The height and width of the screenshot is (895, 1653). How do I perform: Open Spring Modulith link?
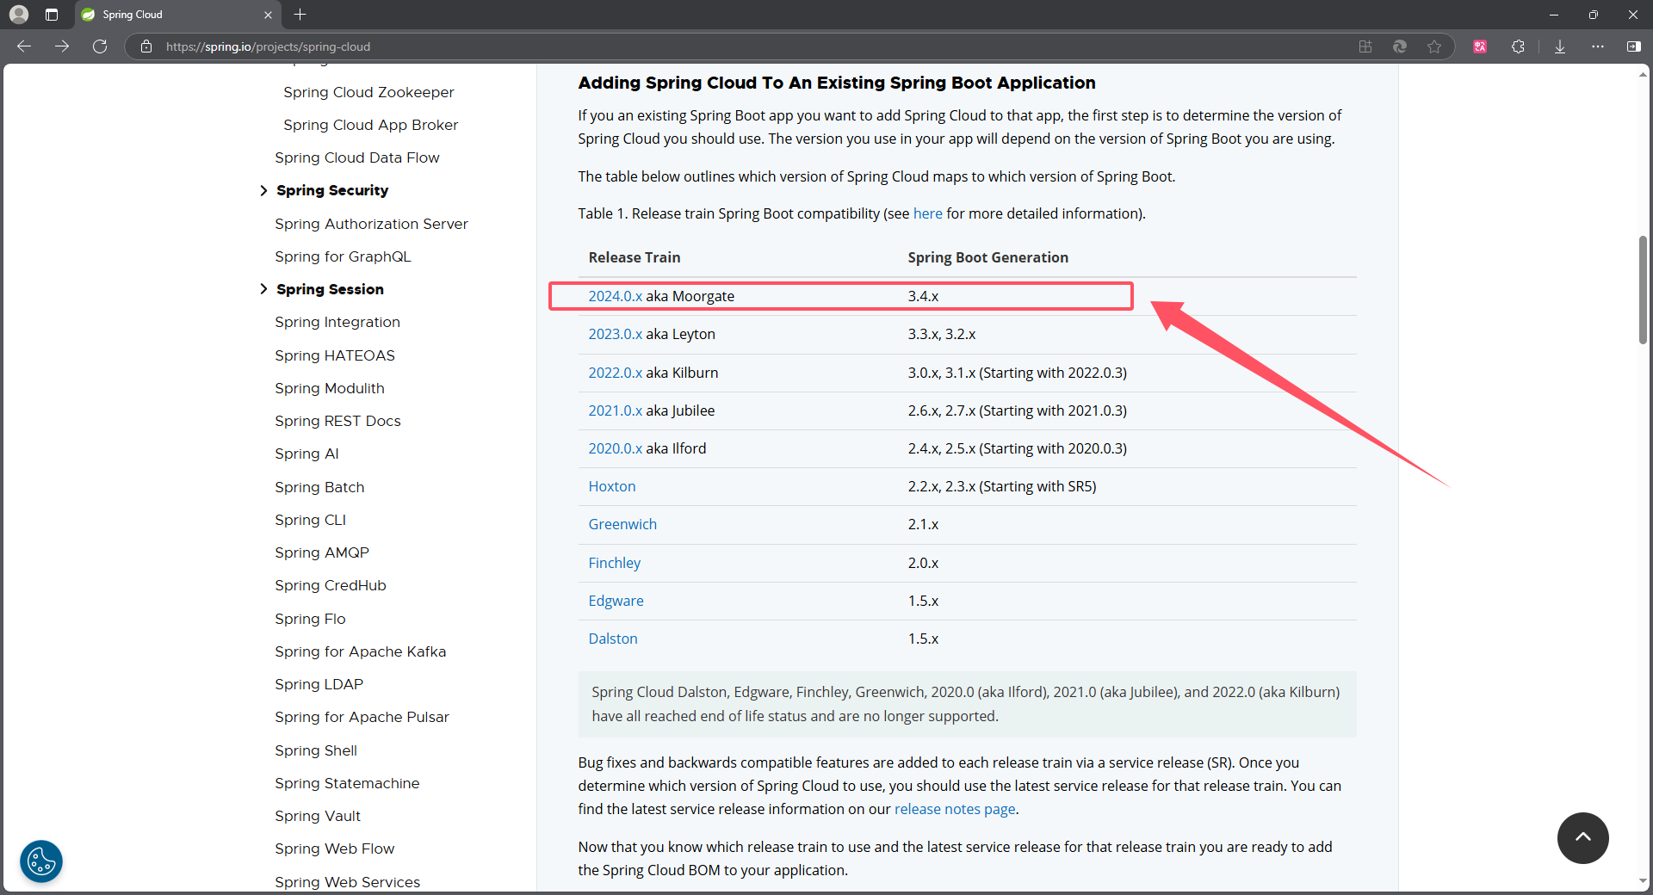[330, 388]
